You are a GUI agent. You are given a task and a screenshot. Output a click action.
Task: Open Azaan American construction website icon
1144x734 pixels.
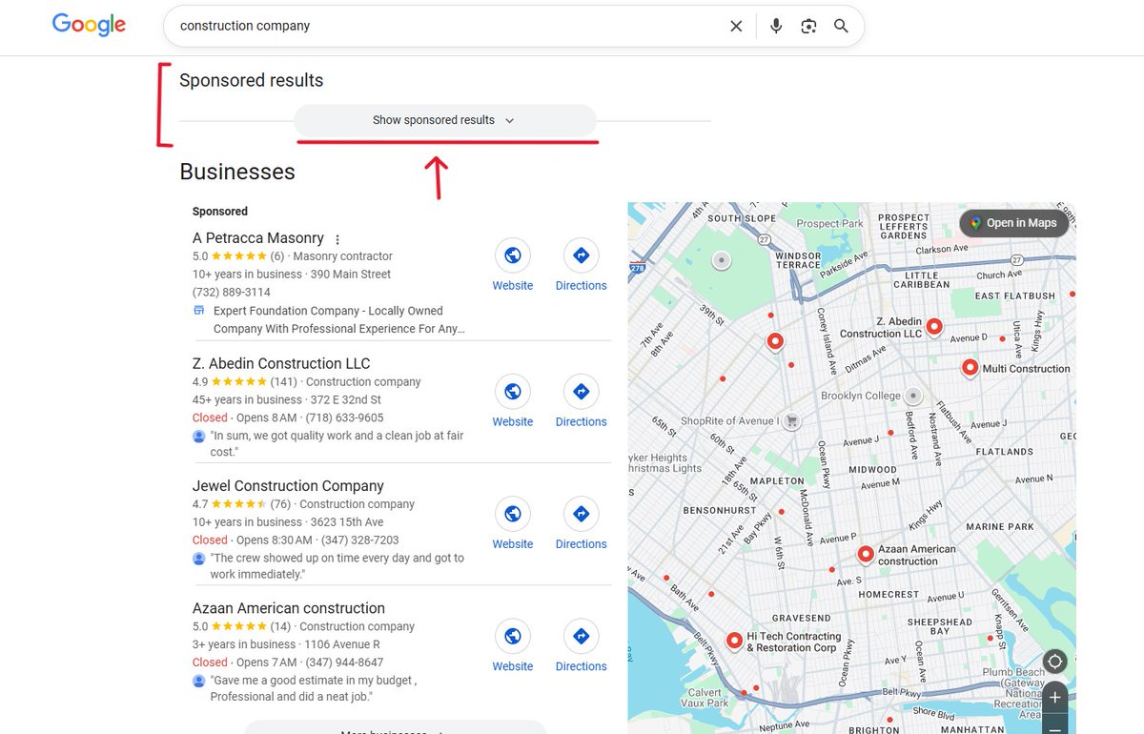pyautogui.click(x=513, y=636)
